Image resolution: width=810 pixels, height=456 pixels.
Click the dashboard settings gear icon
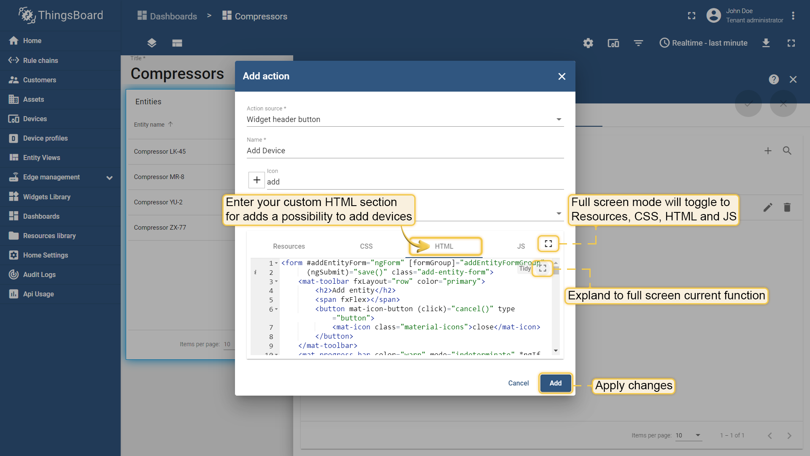click(x=588, y=43)
